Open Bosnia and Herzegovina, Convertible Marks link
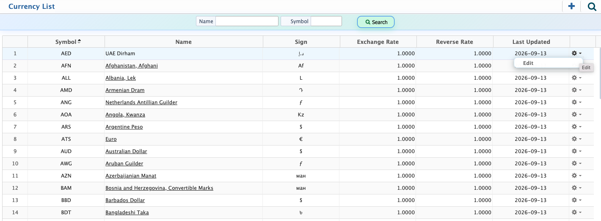The width and height of the screenshot is (601, 221). coord(159,188)
